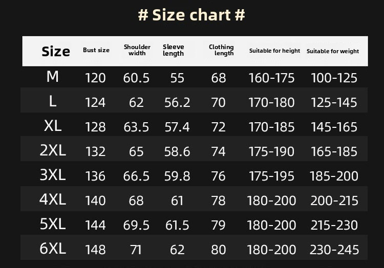Click the weight range 230-245

(334, 250)
